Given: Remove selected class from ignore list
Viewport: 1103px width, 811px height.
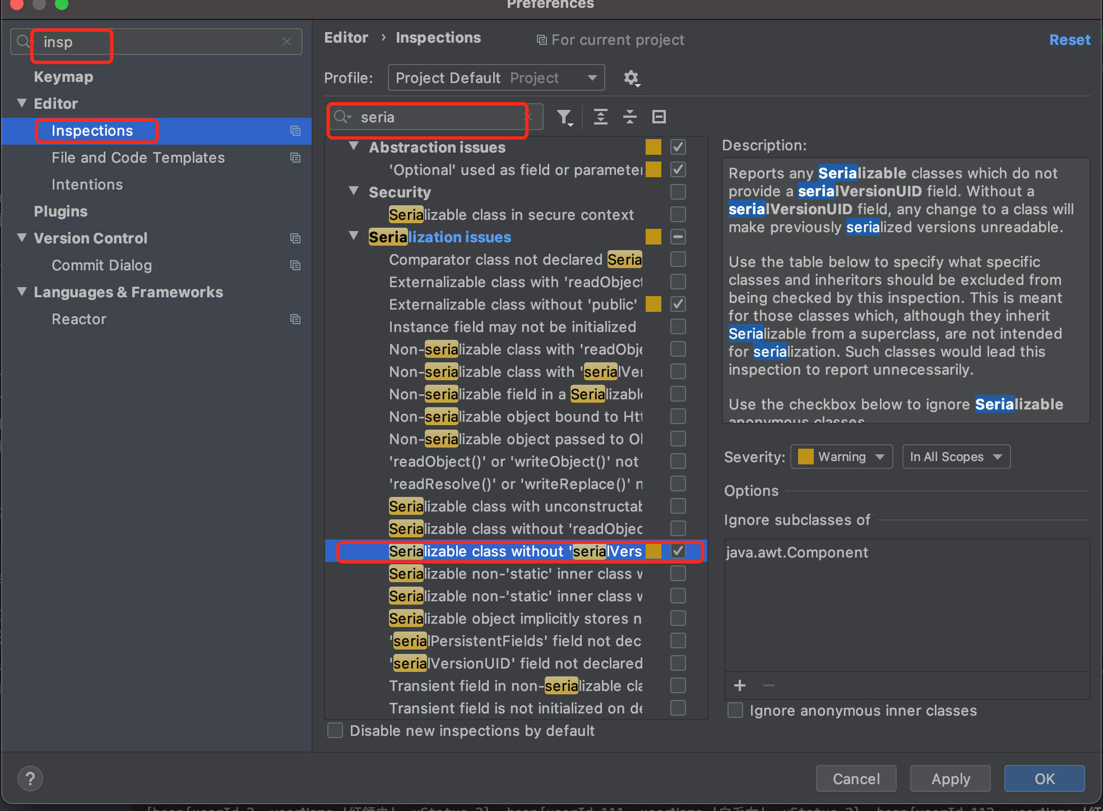Looking at the screenshot, I should tap(769, 685).
